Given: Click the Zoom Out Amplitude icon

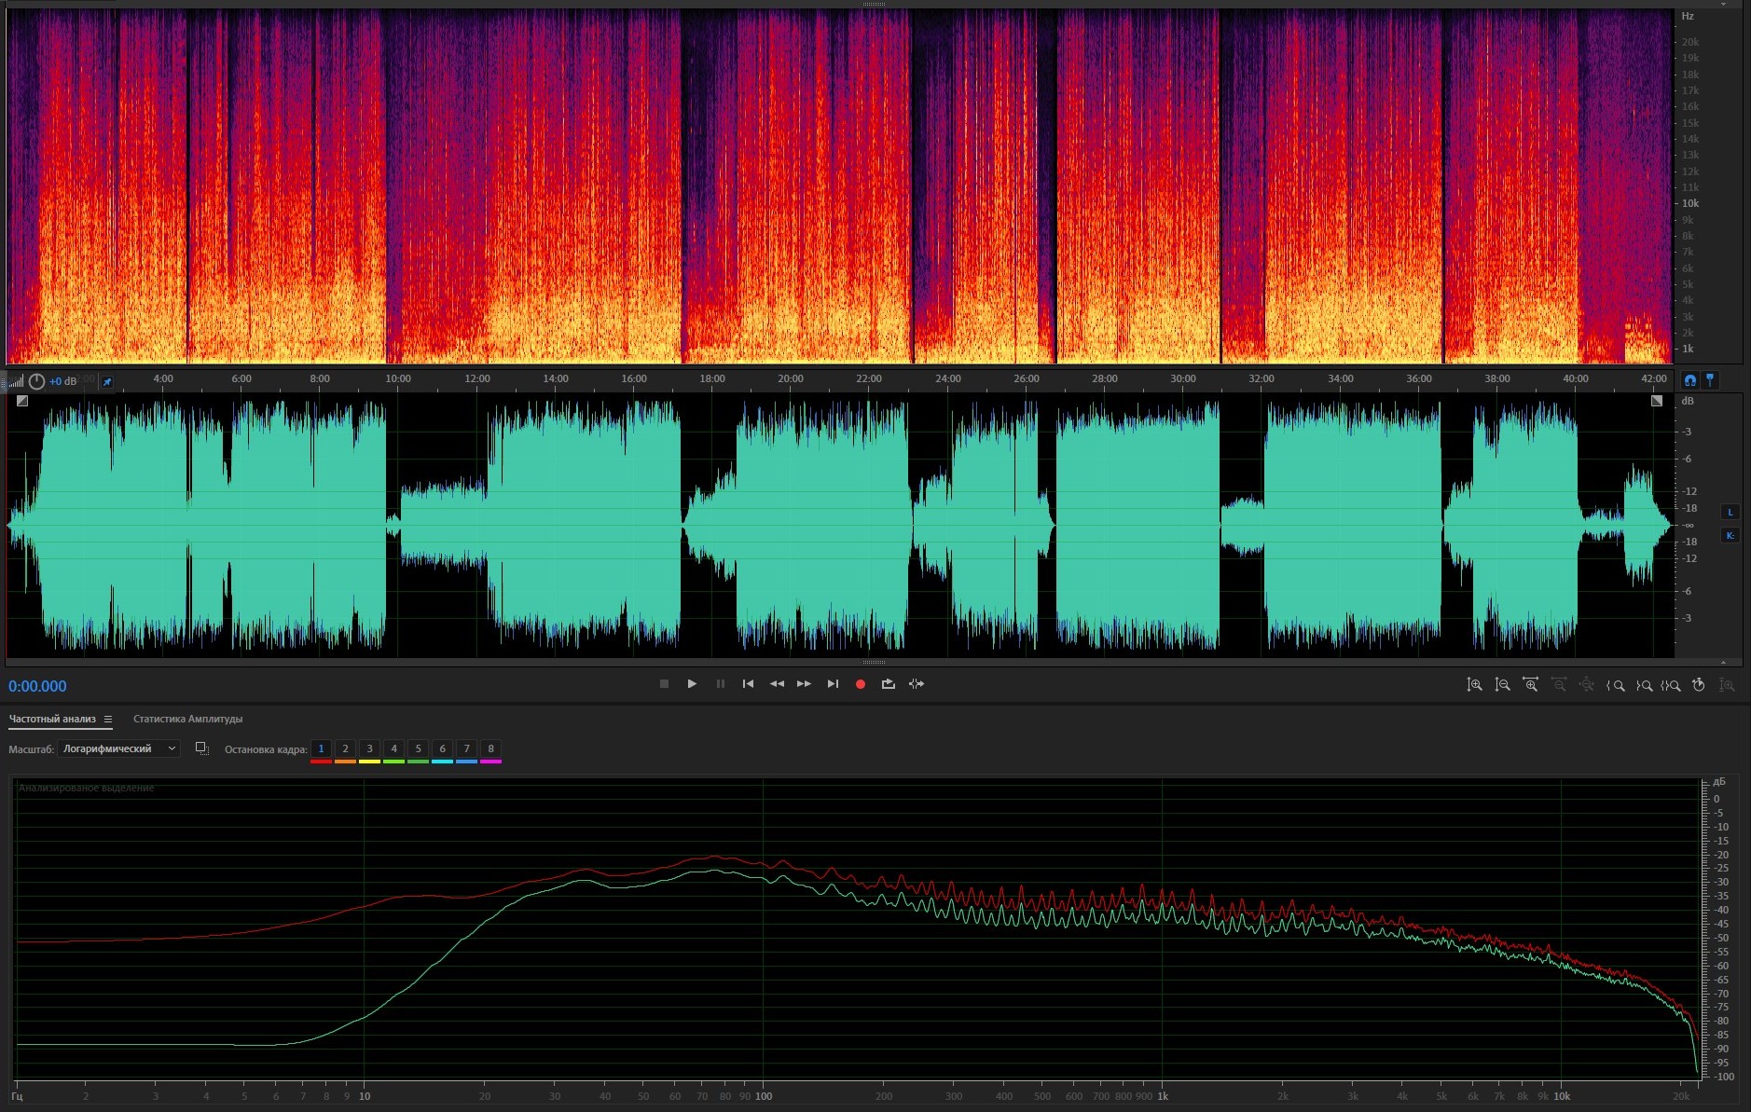Looking at the screenshot, I should click(x=1502, y=685).
